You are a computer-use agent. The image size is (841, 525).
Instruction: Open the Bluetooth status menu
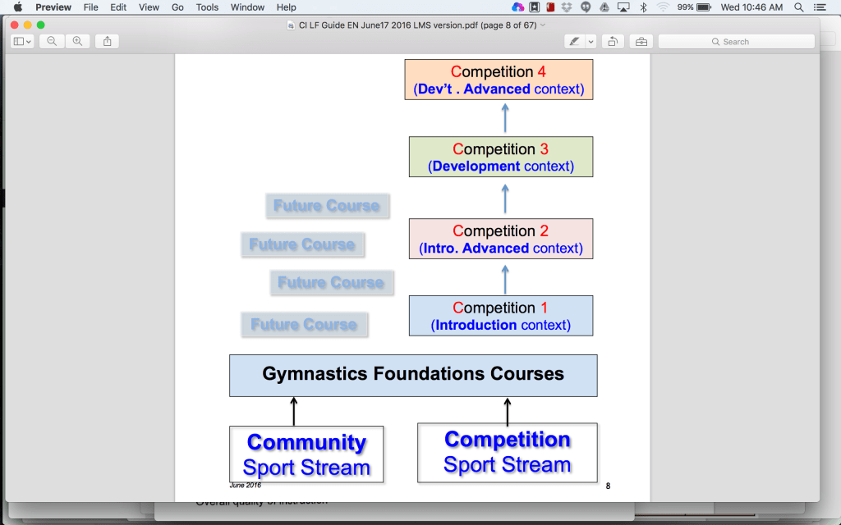643,7
